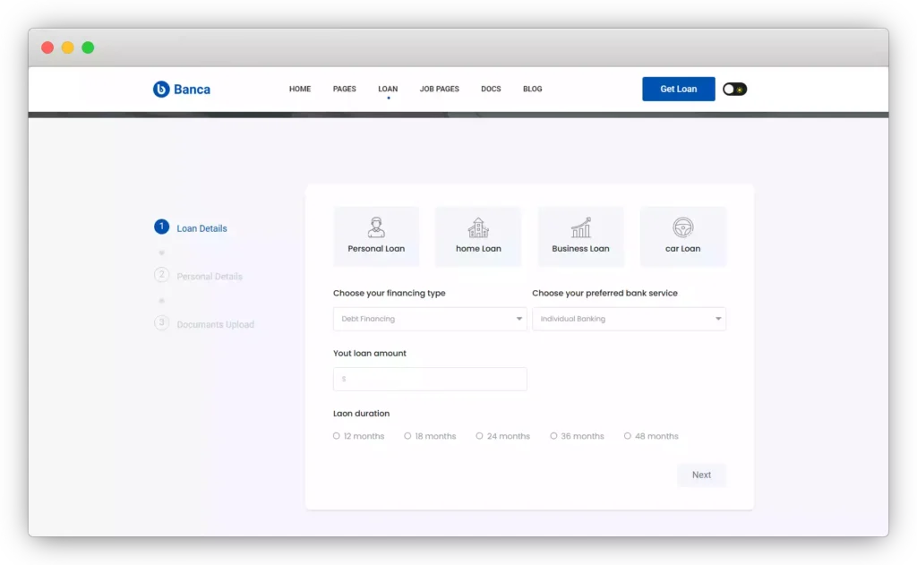Toggle the dark mode switch
This screenshot has height=565, width=917.
(x=734, y=89)
